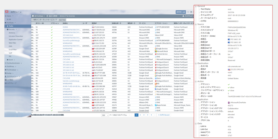
Task: Click the ロググループ icon in the sidebar
Action: click(x=6, y=83)
